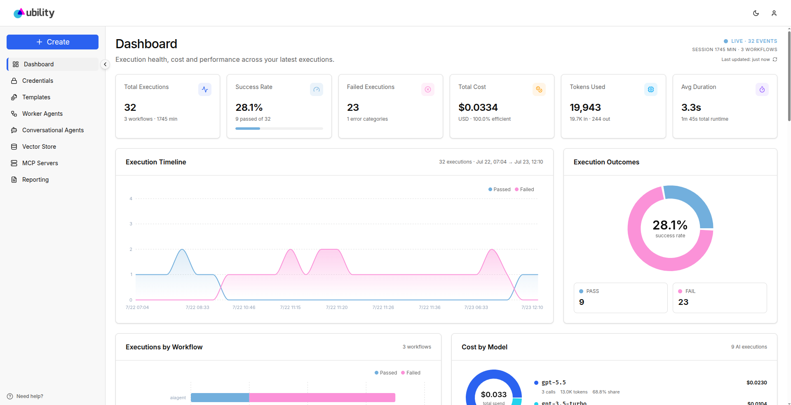Click the Vector Store database icon
The image size is (791, 405).
pyautogui.click(x=14, y=147)
